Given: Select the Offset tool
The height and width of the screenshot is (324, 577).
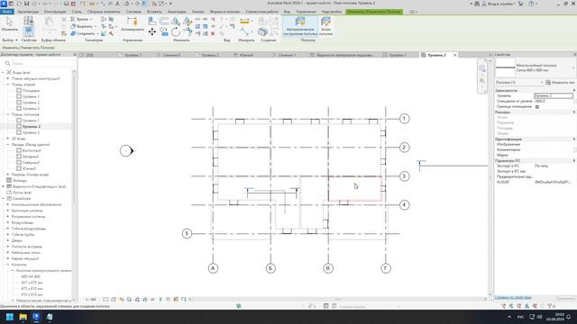Looking at the screenshot, I should [x=164, y=22].
